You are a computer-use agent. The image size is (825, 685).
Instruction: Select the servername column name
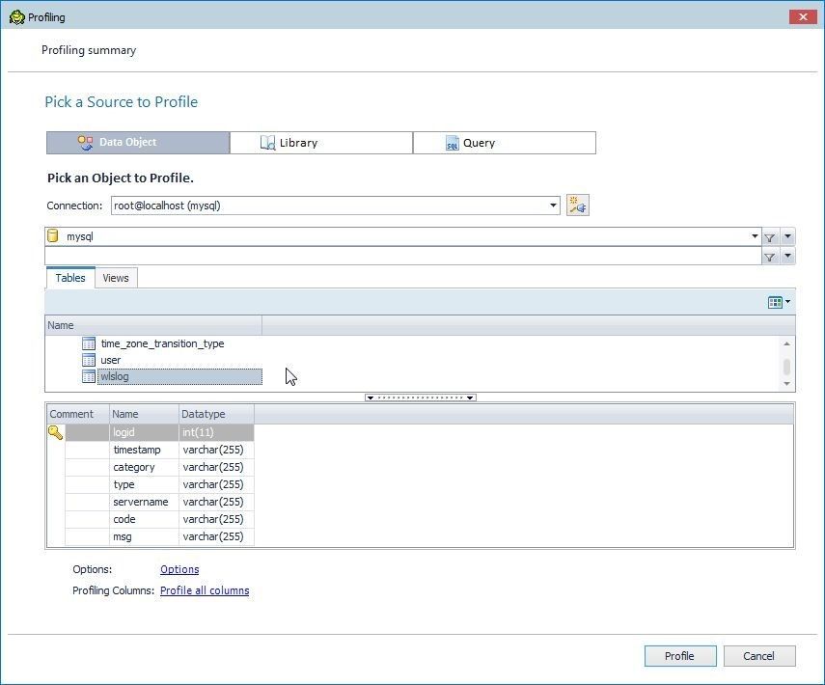[x=141, y=502]
